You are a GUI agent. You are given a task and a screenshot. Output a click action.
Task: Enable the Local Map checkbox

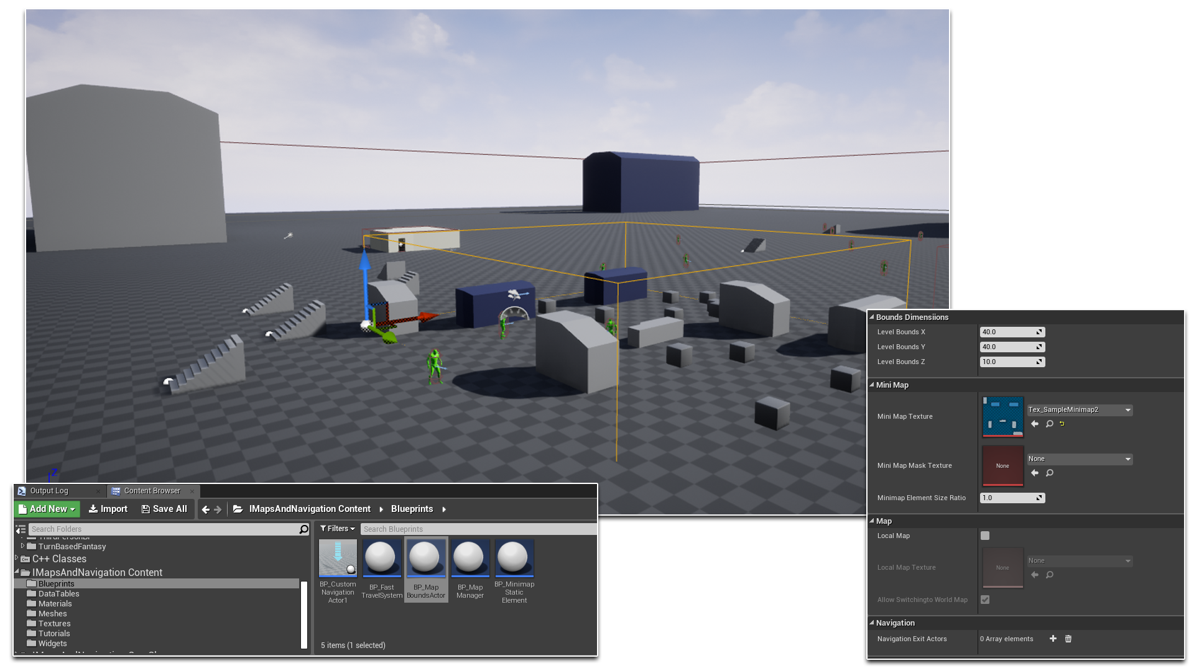tap(984, 535)
